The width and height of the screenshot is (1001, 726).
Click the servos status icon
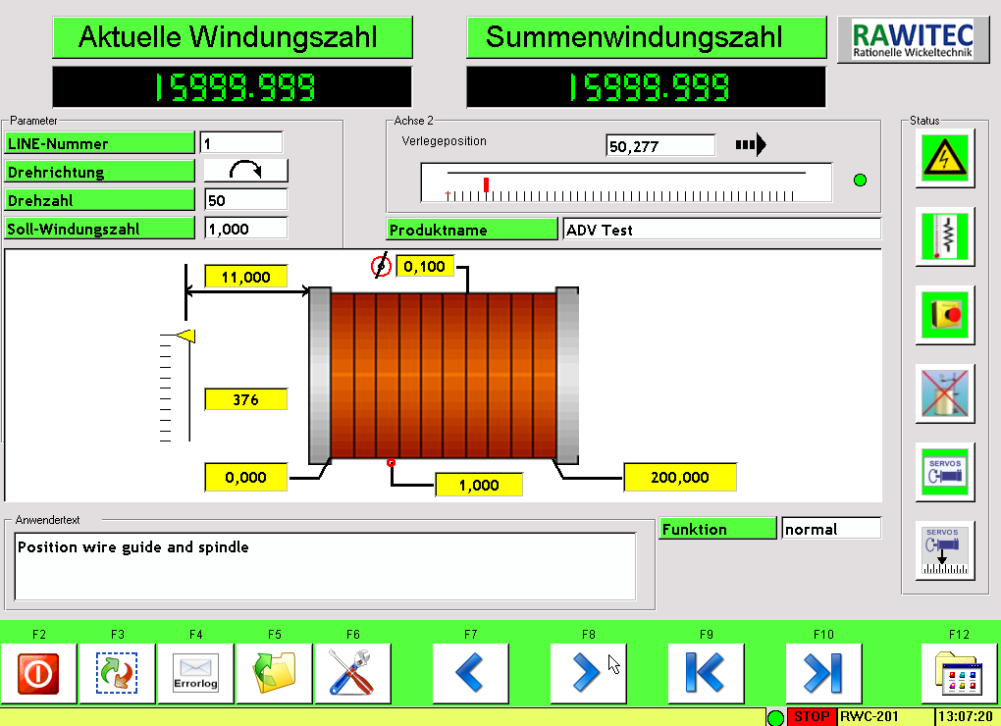click(x=945, y=472)
